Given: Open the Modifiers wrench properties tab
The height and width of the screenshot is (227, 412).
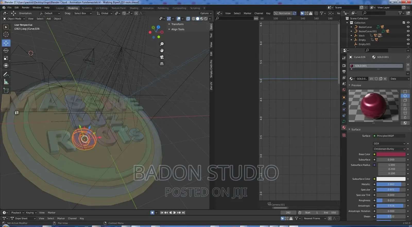Looking at the screenshot, I should point(344,103).
